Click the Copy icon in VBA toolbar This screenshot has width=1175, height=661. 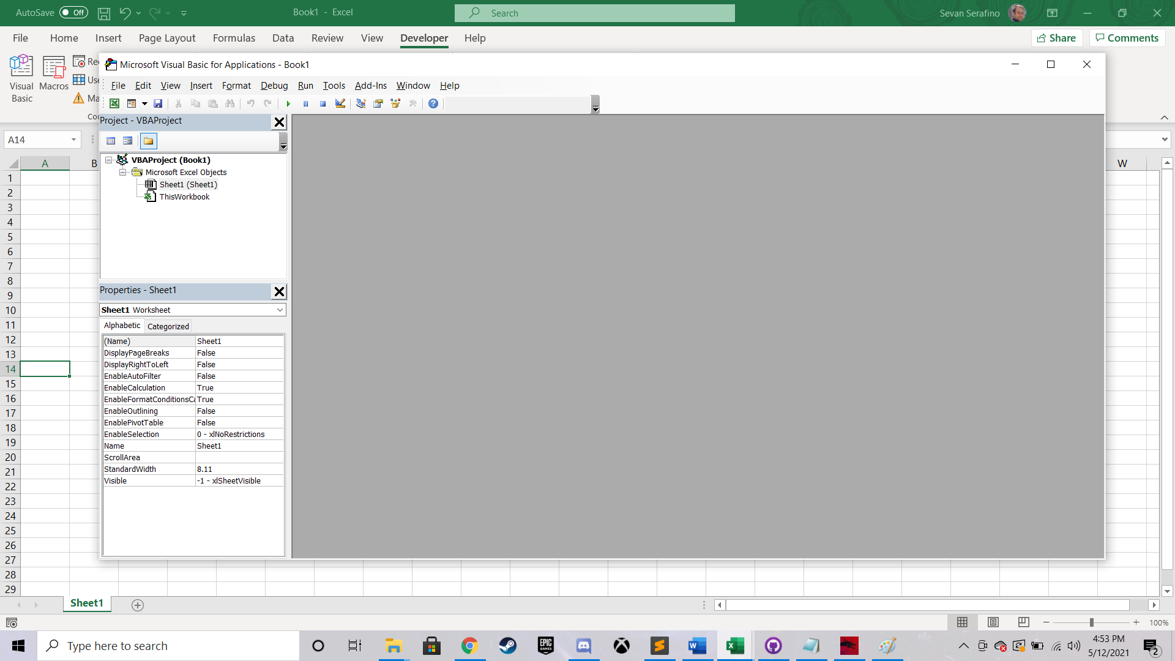(195, 103)
